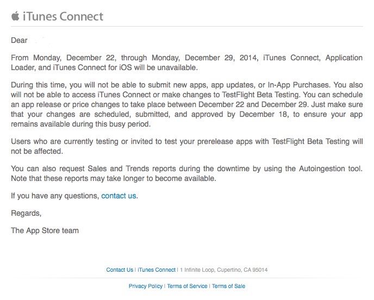Screen dimensions: 374x300
Task: Click the paragraph starting 'During this time'
Action: tap(187, 104)
